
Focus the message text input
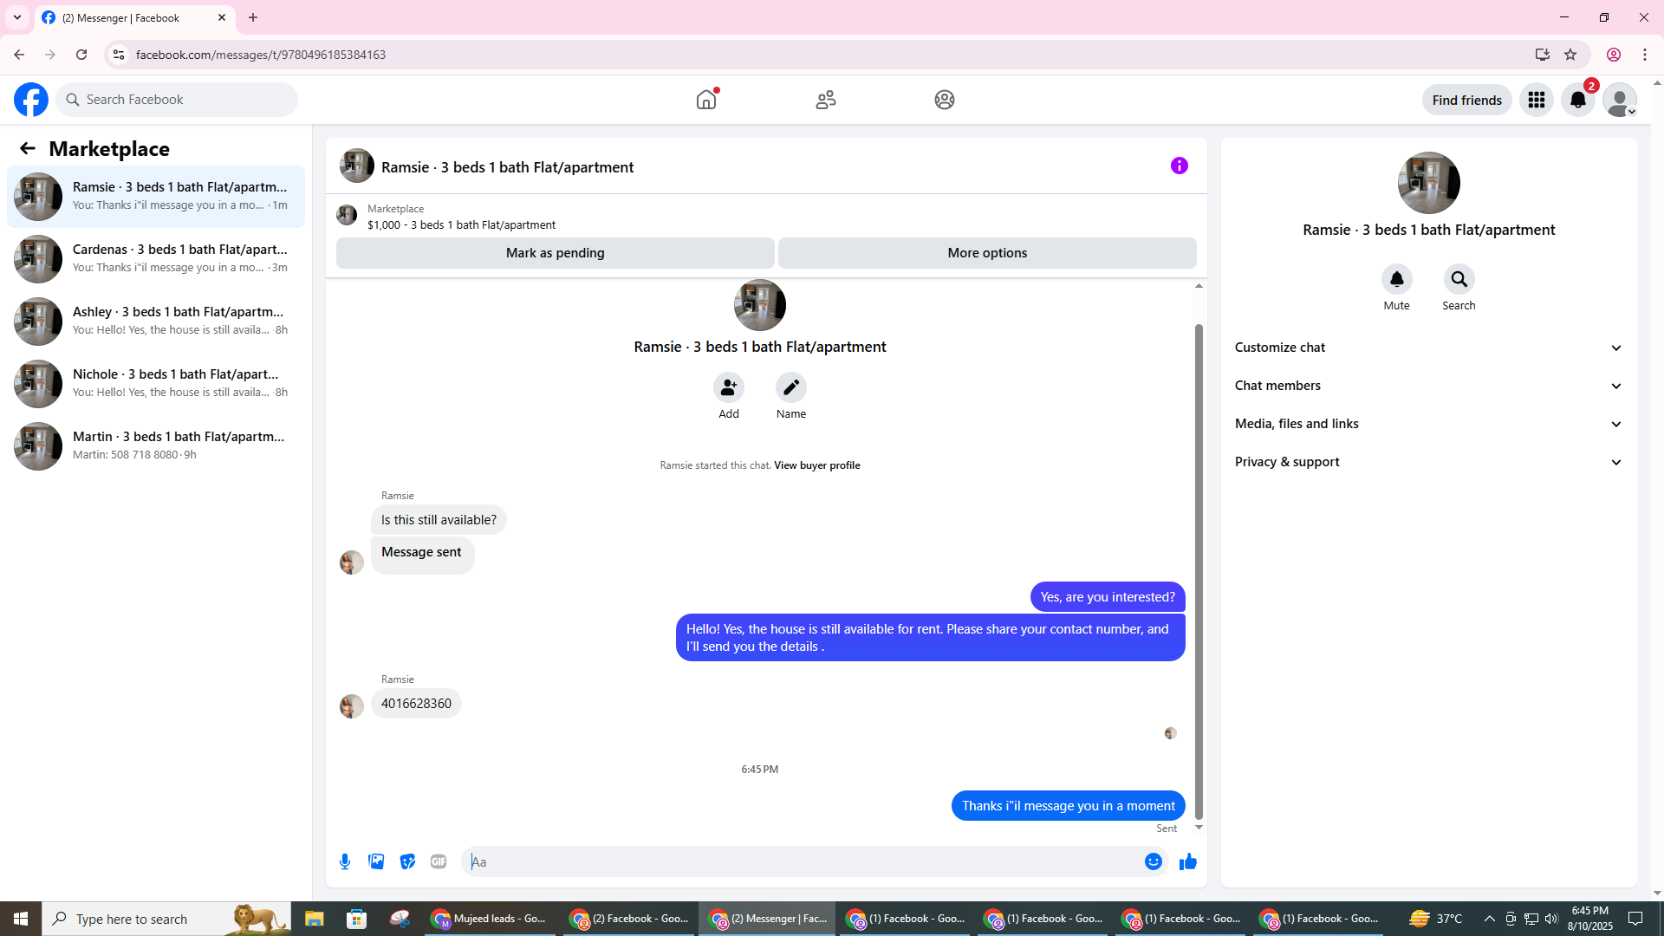[x=802, y=861]
